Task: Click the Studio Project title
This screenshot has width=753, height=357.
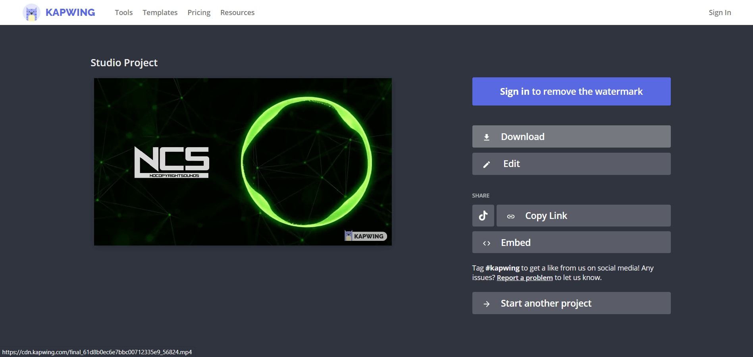Action: point(124,63)
